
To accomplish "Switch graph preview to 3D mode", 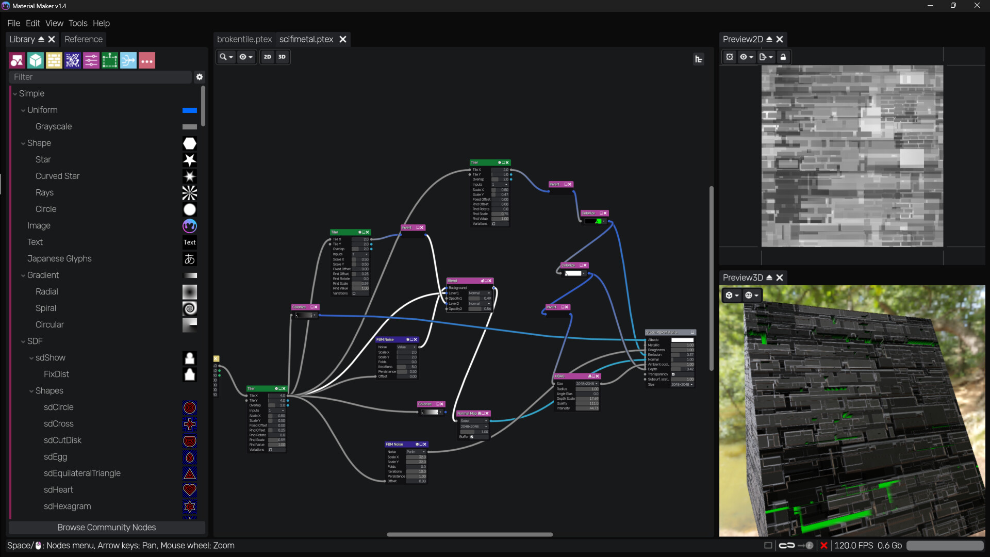I will (282, 57).
